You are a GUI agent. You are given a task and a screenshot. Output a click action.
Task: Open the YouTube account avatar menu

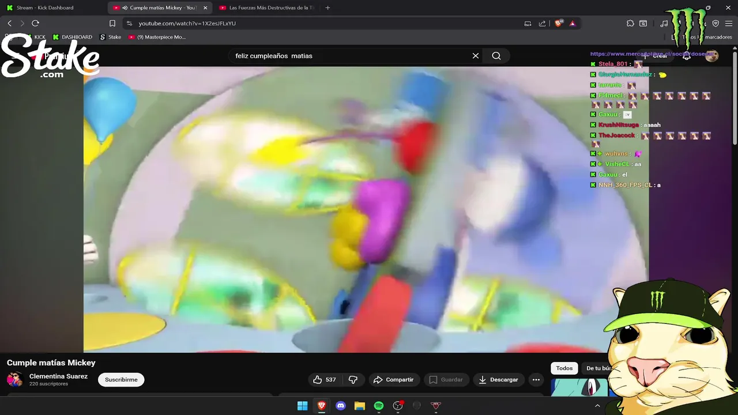712,56
